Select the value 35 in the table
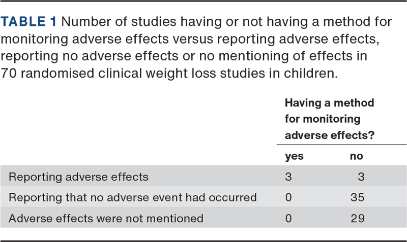The image size is (407, 242). point(357,198)
